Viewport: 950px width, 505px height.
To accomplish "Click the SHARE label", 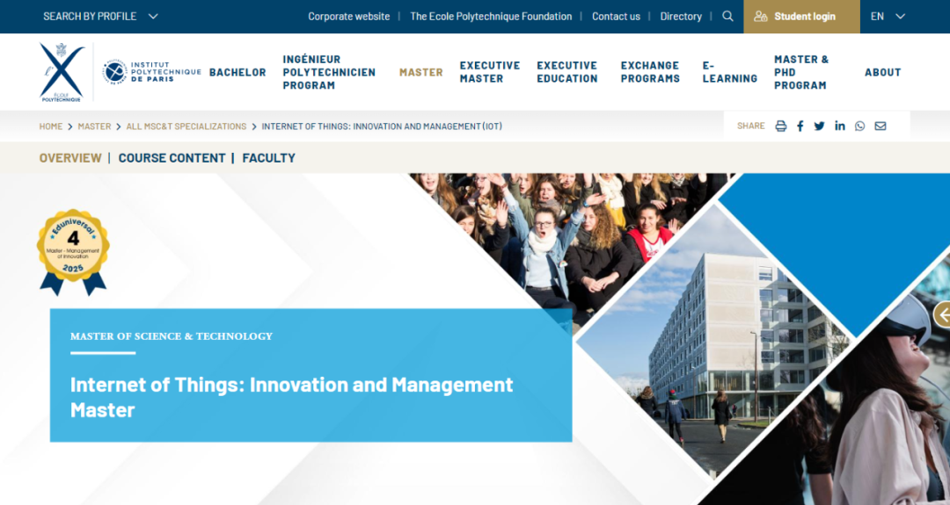I will [750, 126].
